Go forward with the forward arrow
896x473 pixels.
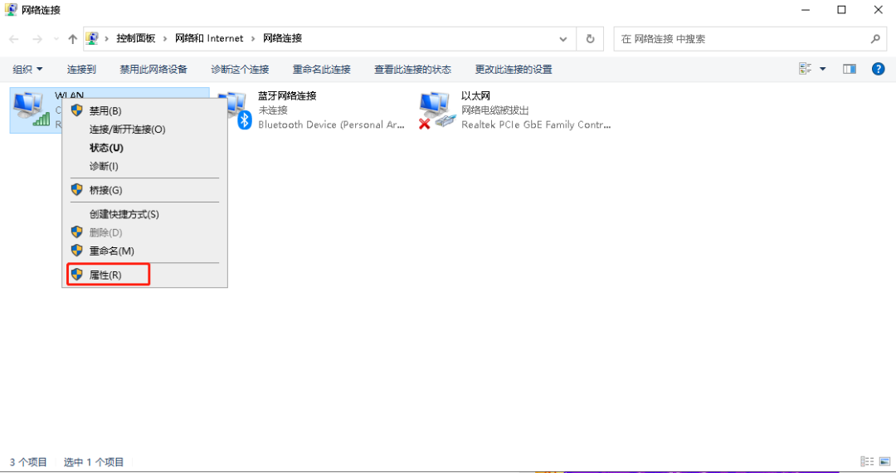point(37,39)
